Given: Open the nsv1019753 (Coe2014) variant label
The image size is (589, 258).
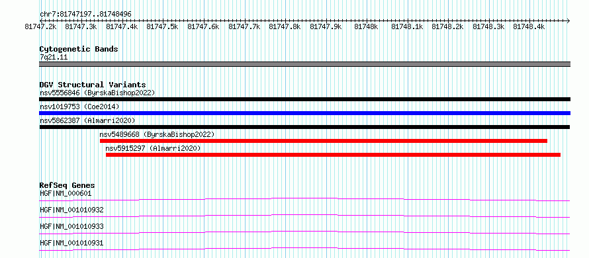Looking at the screenshot, I should [79, 107].
